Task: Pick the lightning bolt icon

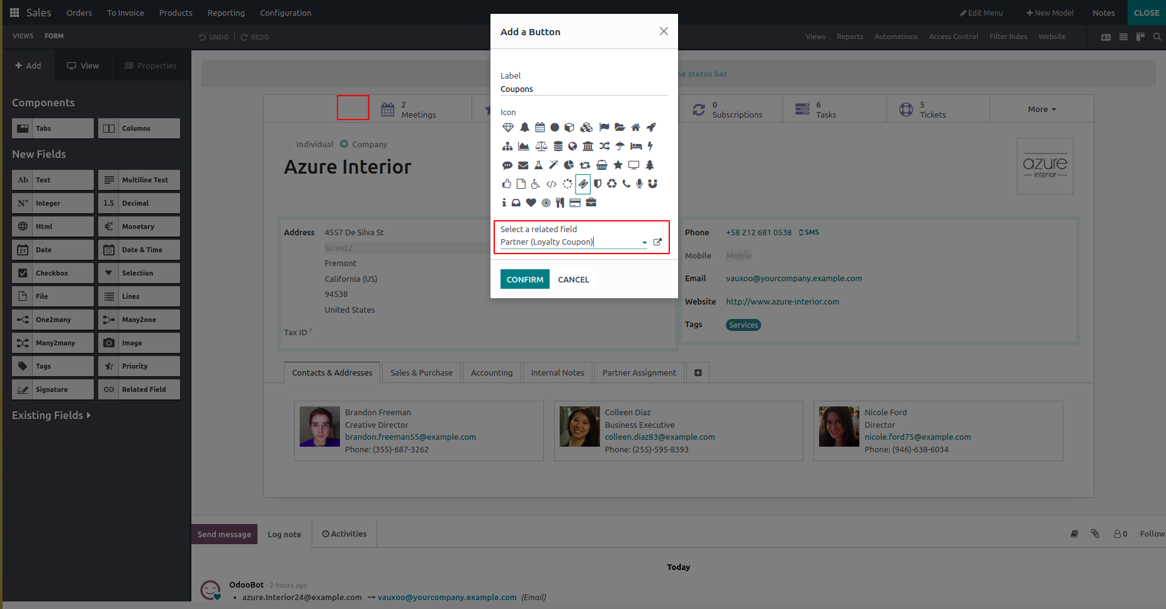Action: pyautogui.click(x=650, y=147)
